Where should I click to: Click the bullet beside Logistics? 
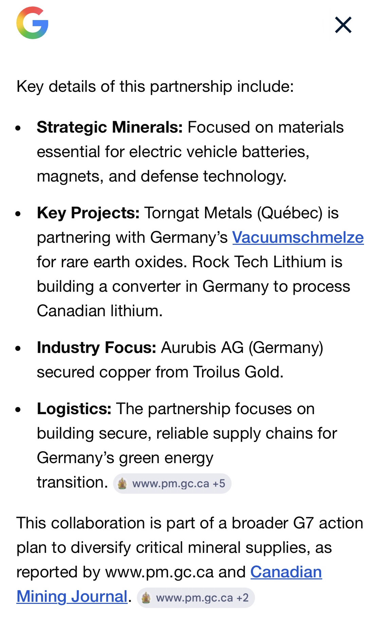click(18, 410)
